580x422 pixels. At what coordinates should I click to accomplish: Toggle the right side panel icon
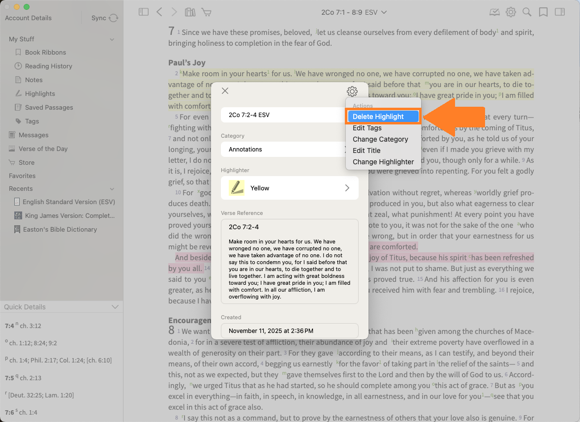point(559,12)
